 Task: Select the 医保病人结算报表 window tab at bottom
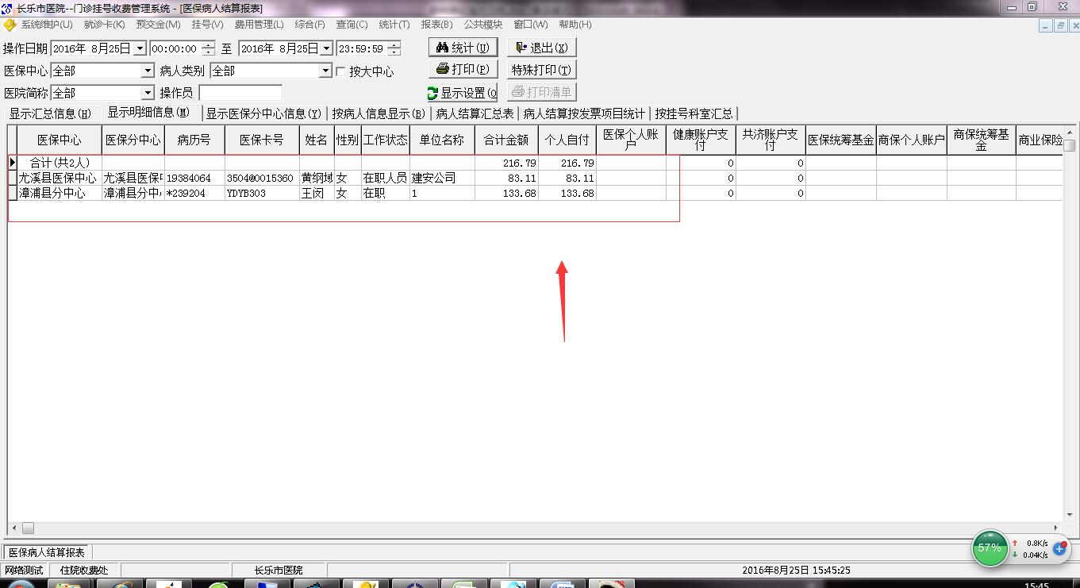tap(47, 552)
